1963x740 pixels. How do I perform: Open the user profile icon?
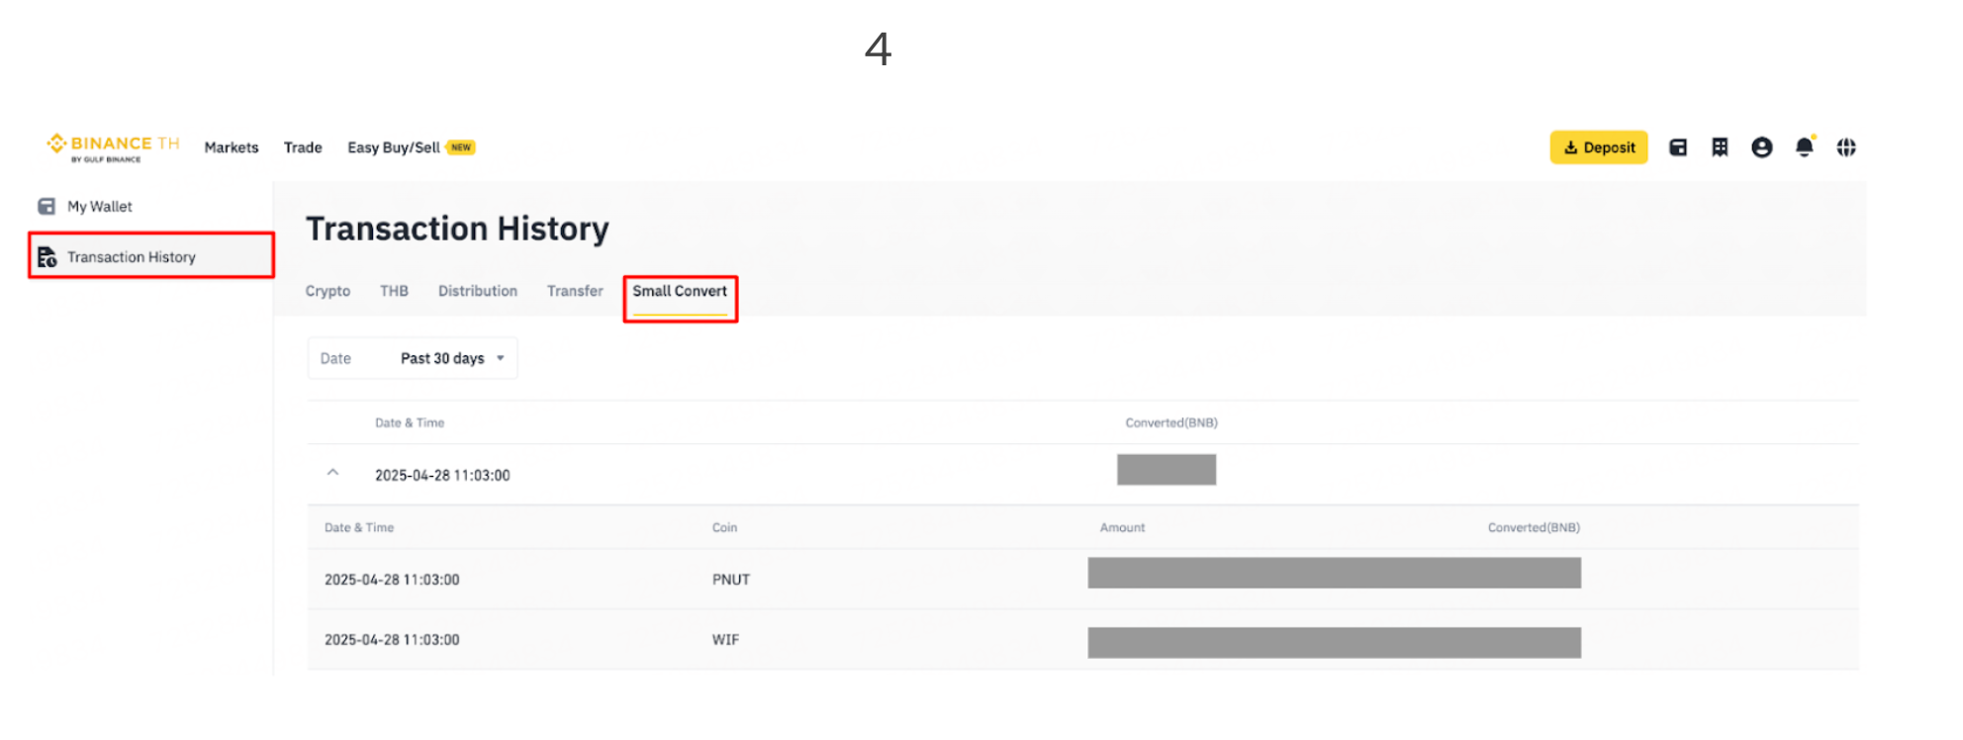click(x=1762, y=147)
